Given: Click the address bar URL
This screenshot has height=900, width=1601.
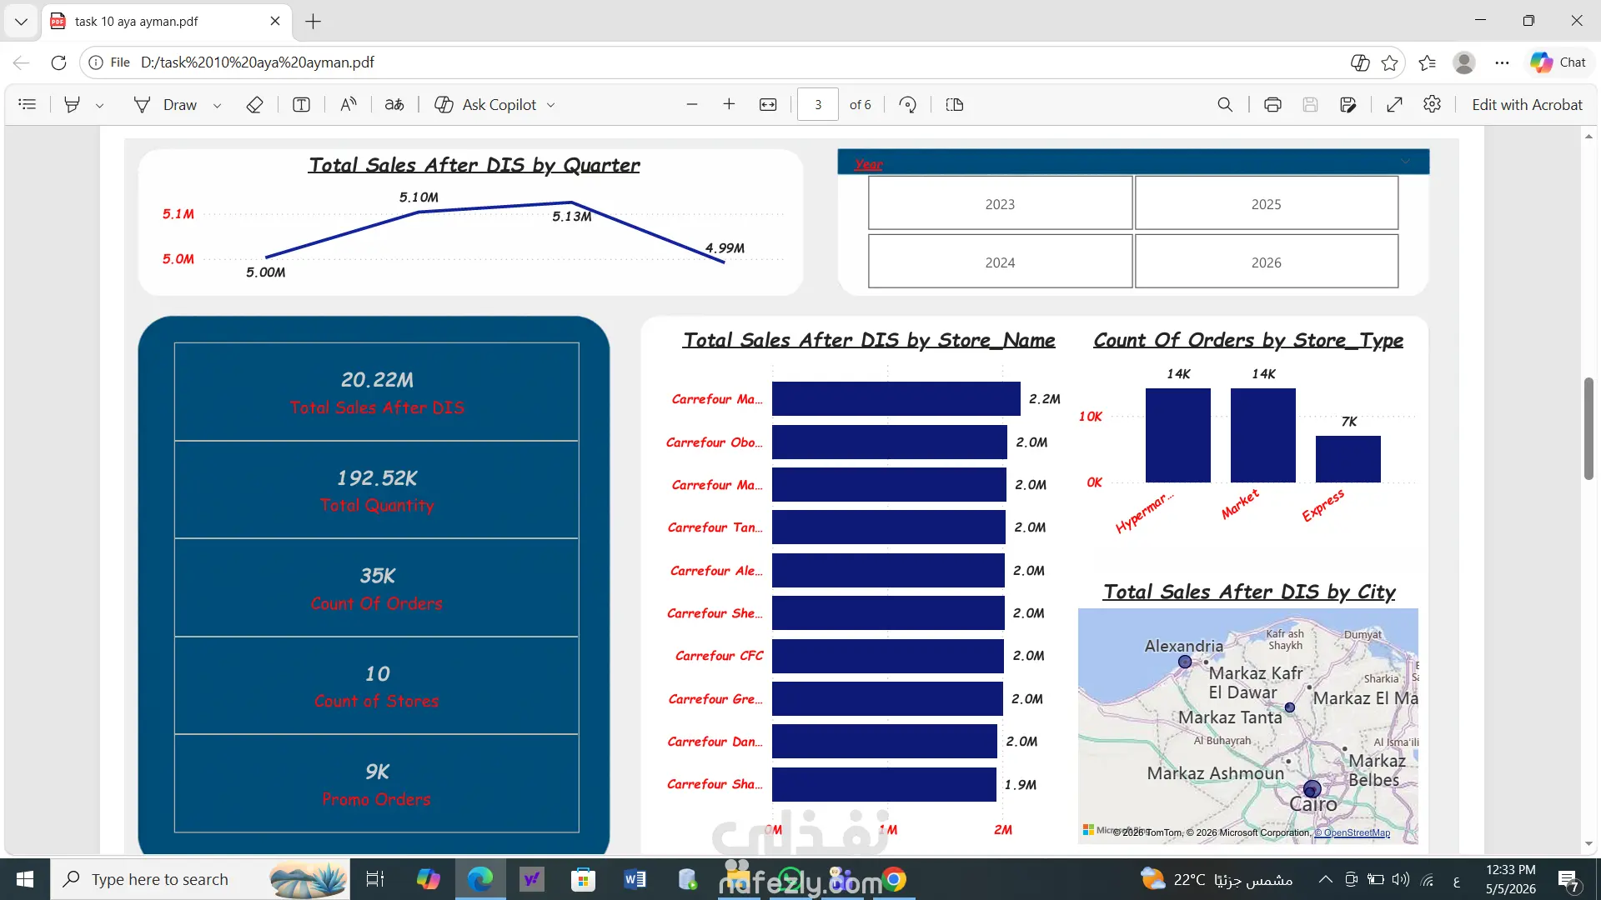Looking at the screenshot, I should [x=258, y=62].
